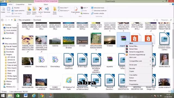The width and height of the screenshot is (174, 98).
Task: Switch to the Compartilhar tab
Action: point(20,4)
